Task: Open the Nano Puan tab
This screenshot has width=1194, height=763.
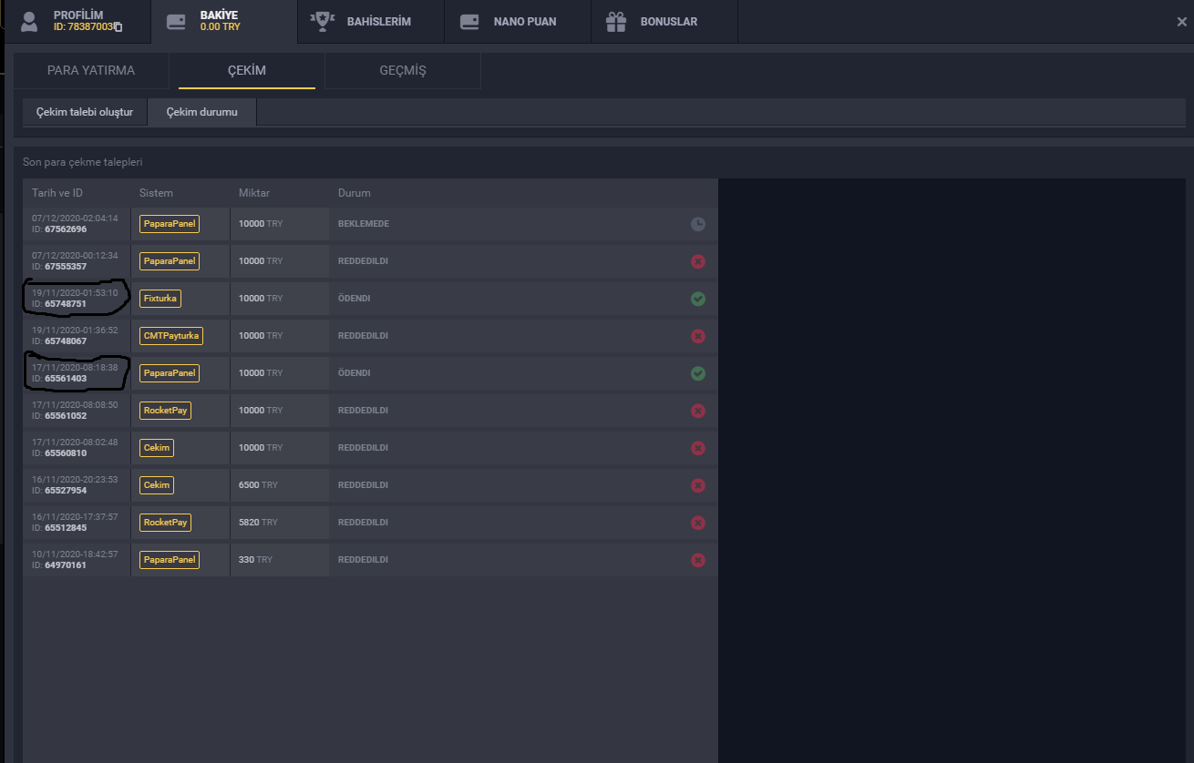Action: (x=518, y=21)
